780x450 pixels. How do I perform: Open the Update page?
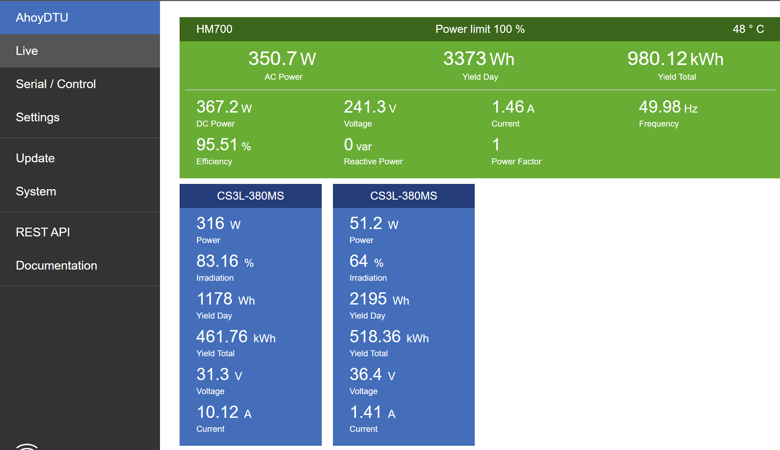click(35, 158)
